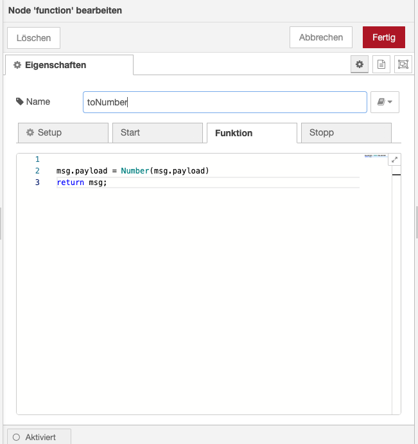This screenshot has height=444, width=418.
Task: Click the circle icon next to Aktiviert
Action: click(17, 437)
